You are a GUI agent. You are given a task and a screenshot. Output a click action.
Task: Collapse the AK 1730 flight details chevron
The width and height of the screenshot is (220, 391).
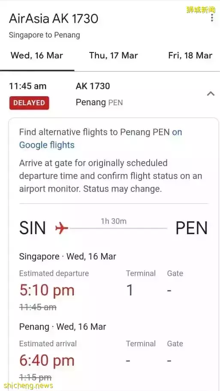[211, 94]
